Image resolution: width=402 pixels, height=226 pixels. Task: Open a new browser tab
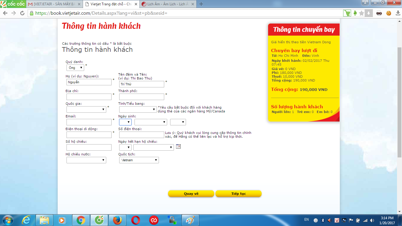[x=201, y=4]
